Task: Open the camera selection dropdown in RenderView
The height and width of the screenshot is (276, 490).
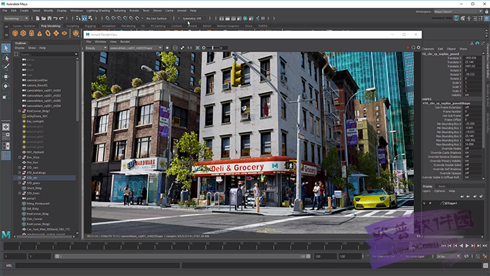Action: tap(136, 48)
